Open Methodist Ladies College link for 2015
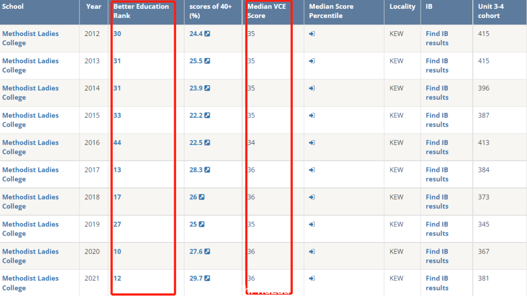Image resolution: width=527 pixels, height=296 pixels. pyautogui.click(x=30, y=120)
